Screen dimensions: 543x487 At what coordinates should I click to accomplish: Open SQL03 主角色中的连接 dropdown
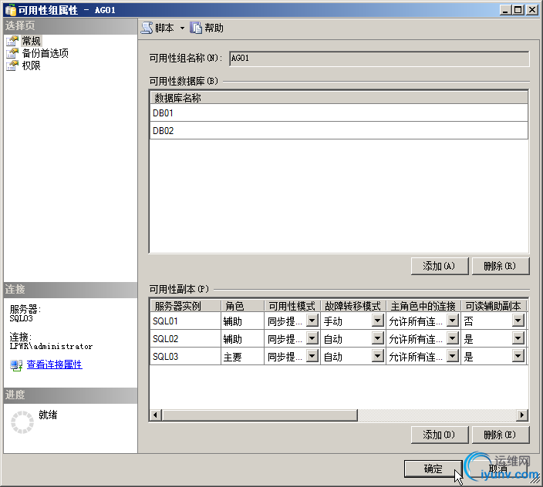tap(453, 356)
